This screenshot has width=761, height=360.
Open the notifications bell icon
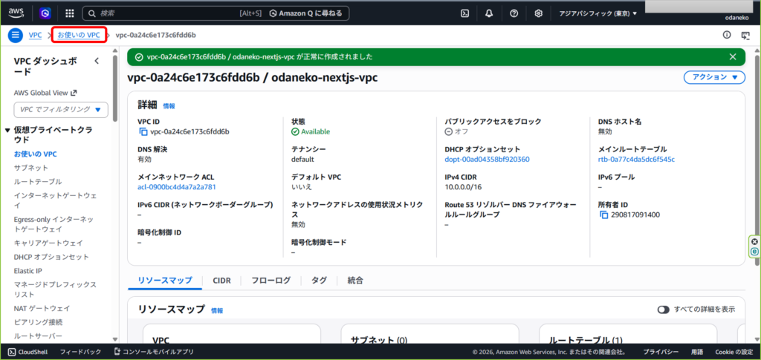489,13
